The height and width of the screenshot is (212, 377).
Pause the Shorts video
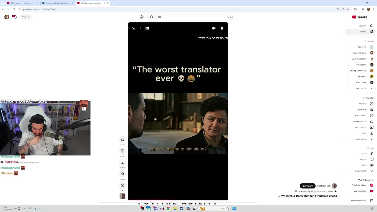pyautogui.click(x=222, y=28)
